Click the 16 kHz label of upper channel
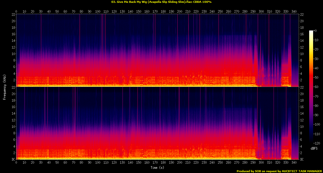 pos(13,34)
